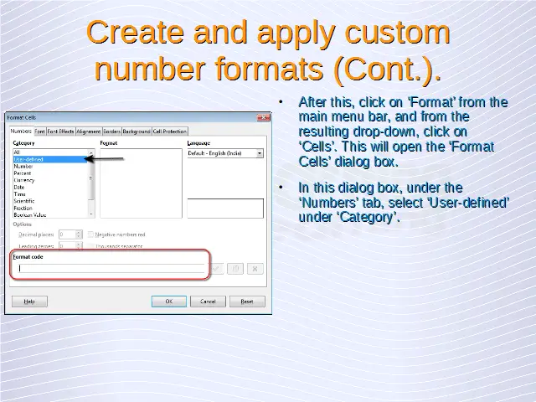536x402 pixels.
Task: Toggle the Thousands separator checkbox
Action: (x=91, y=246)
